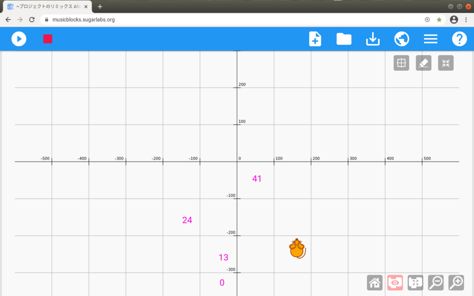474x296 pixels.
Task: Toggle the Cartesian grid icon
Action: click(401, 63)
